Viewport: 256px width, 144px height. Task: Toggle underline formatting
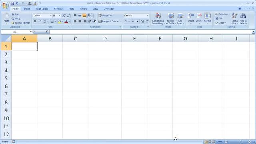pos(44,21)
